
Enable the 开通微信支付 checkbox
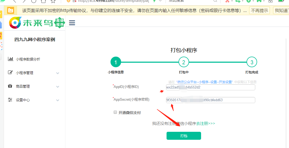(115, 112)
